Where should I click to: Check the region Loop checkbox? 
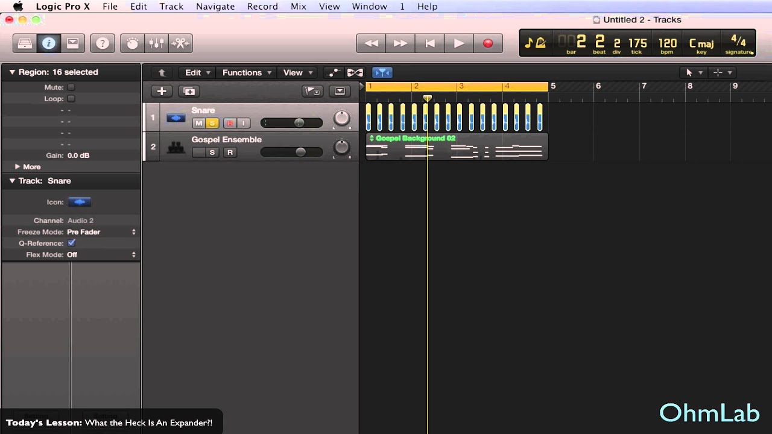71,99
